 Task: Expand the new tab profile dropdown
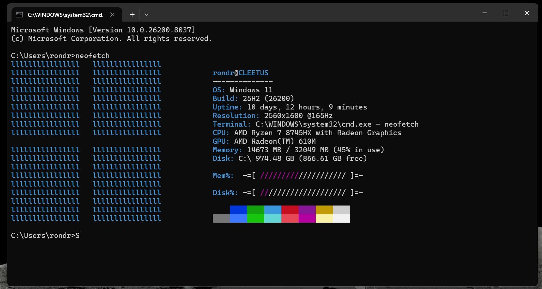(x=146, y=15)
